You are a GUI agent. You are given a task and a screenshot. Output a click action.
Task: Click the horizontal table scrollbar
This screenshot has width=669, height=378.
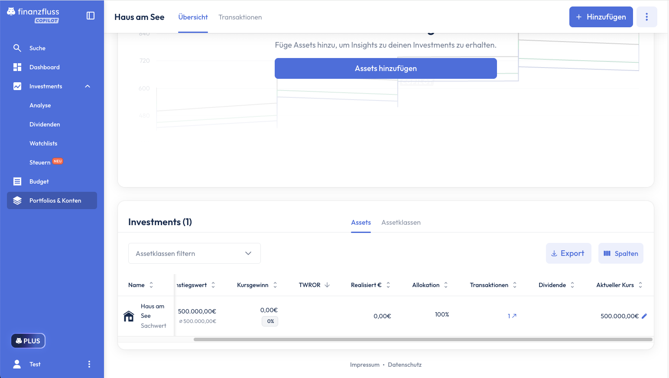point(422,339)
